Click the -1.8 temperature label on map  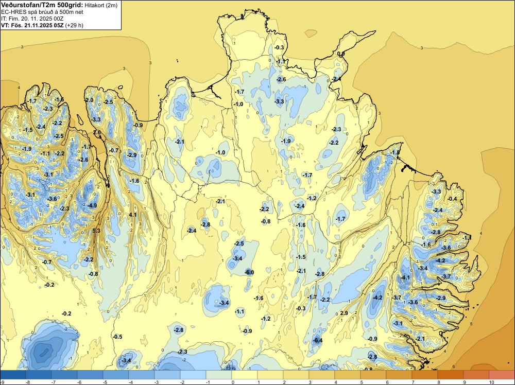click(x=395, y=152)
